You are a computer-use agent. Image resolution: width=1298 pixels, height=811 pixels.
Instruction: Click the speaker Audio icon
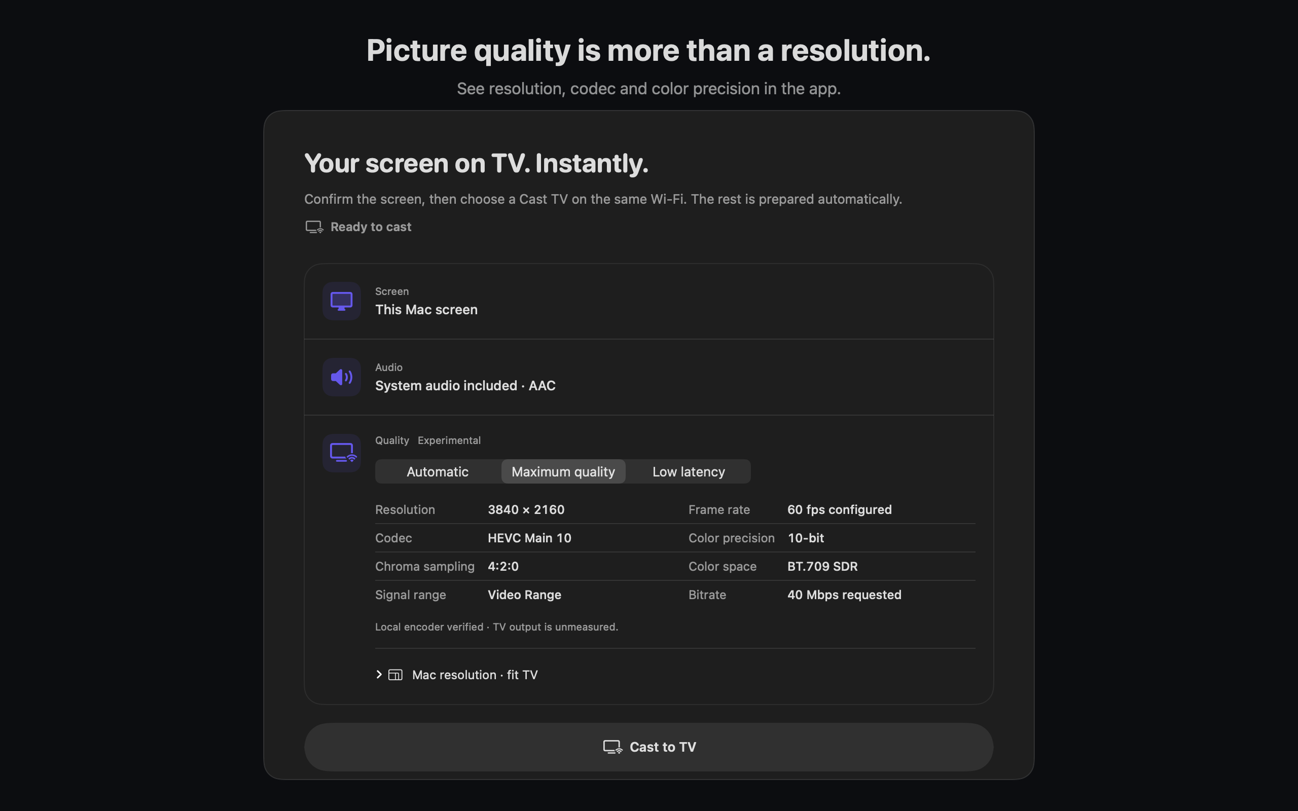[x=342, y=377]
